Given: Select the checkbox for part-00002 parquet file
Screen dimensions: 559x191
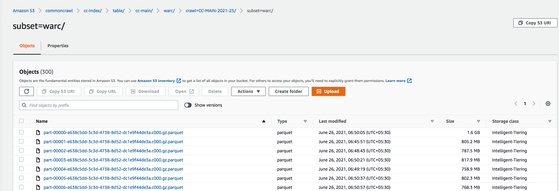Looking at the screenshot, I should pos(21,150).
